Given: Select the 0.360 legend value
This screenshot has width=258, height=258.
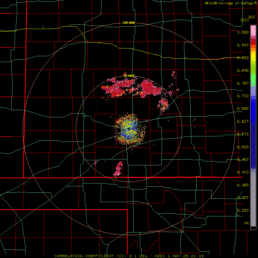Looking at the screenshot, I should click(x=243, y=185).
